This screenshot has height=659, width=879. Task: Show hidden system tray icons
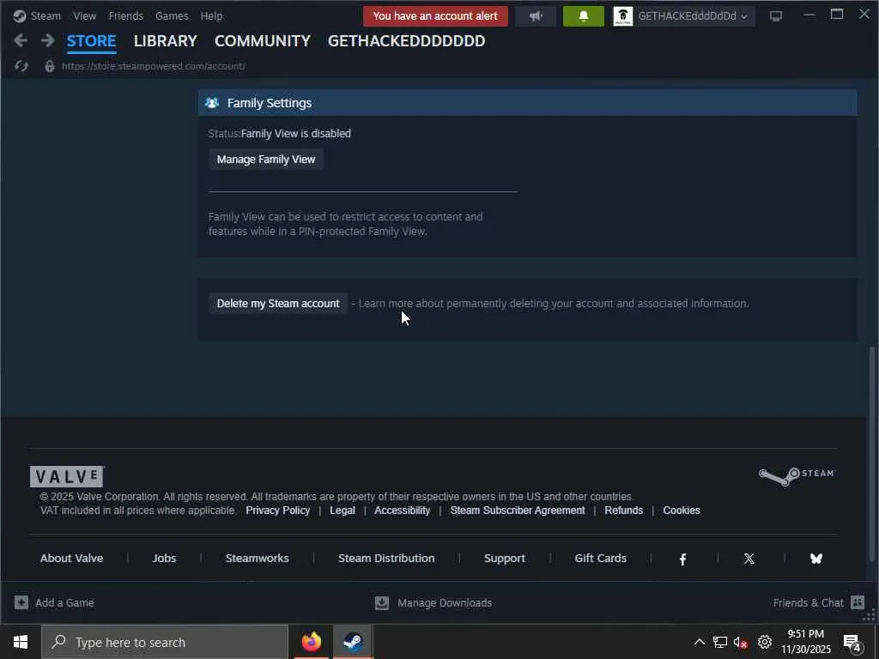coord(699,642)
